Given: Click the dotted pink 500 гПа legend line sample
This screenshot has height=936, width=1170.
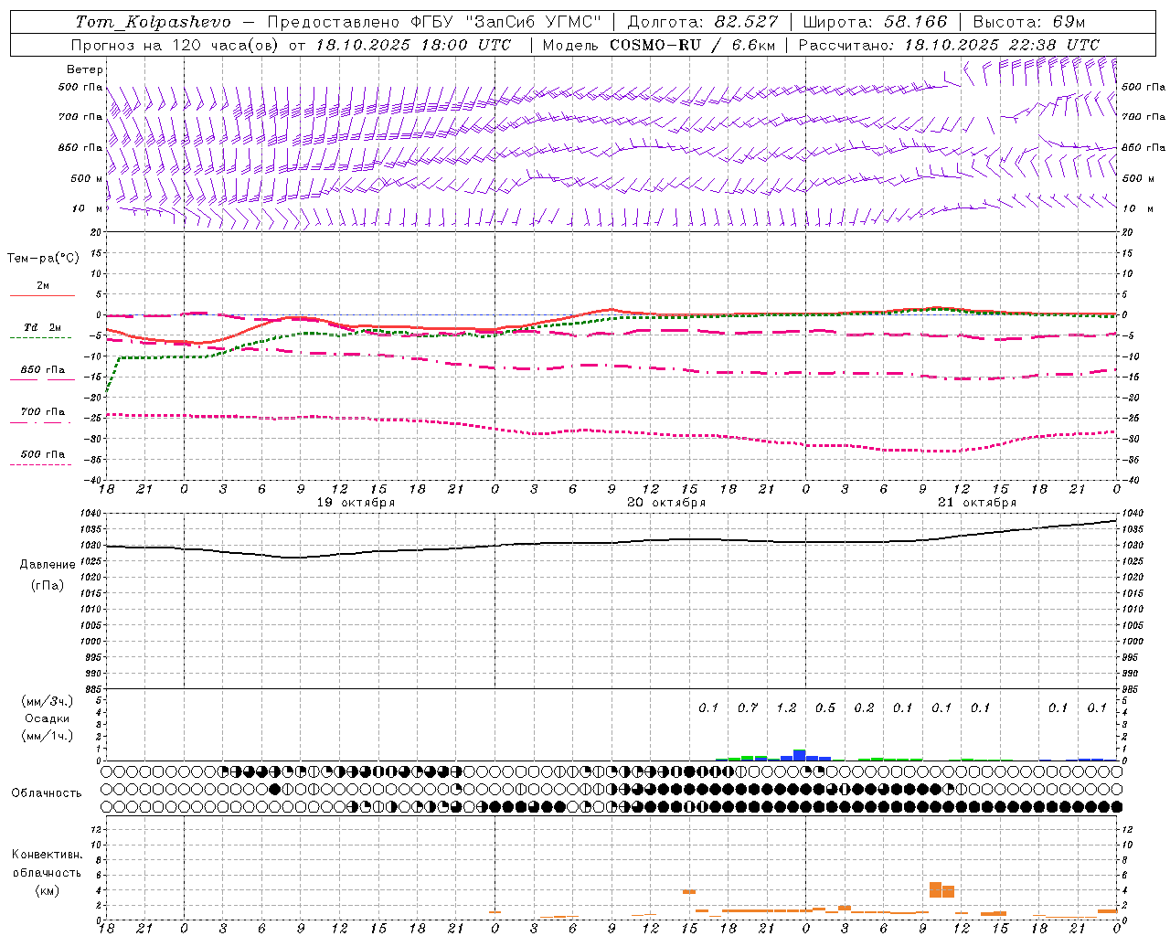Looking at the screenshot, I should (40, 464).
